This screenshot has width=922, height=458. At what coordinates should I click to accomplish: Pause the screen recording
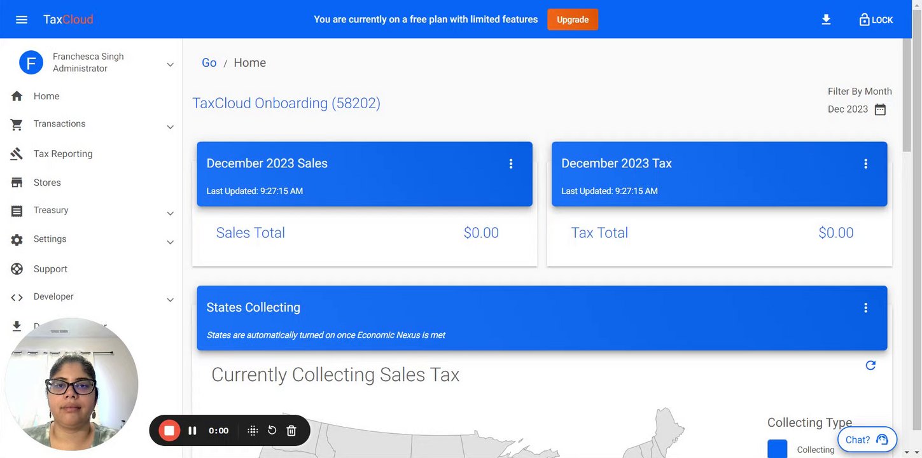192,431
